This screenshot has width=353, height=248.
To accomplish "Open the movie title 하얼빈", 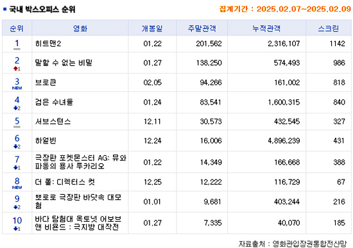I will [46, 140].
